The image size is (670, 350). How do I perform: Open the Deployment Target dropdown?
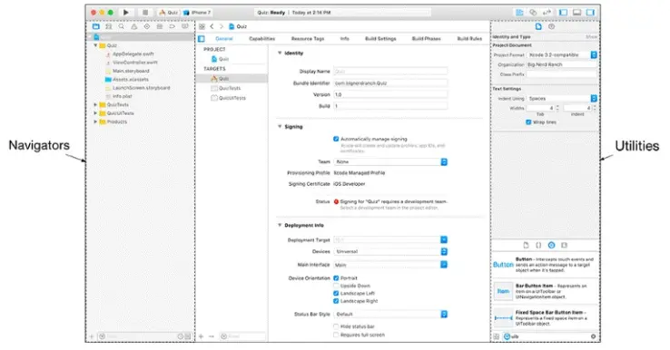pyautogui.click(x=390, y=240)
